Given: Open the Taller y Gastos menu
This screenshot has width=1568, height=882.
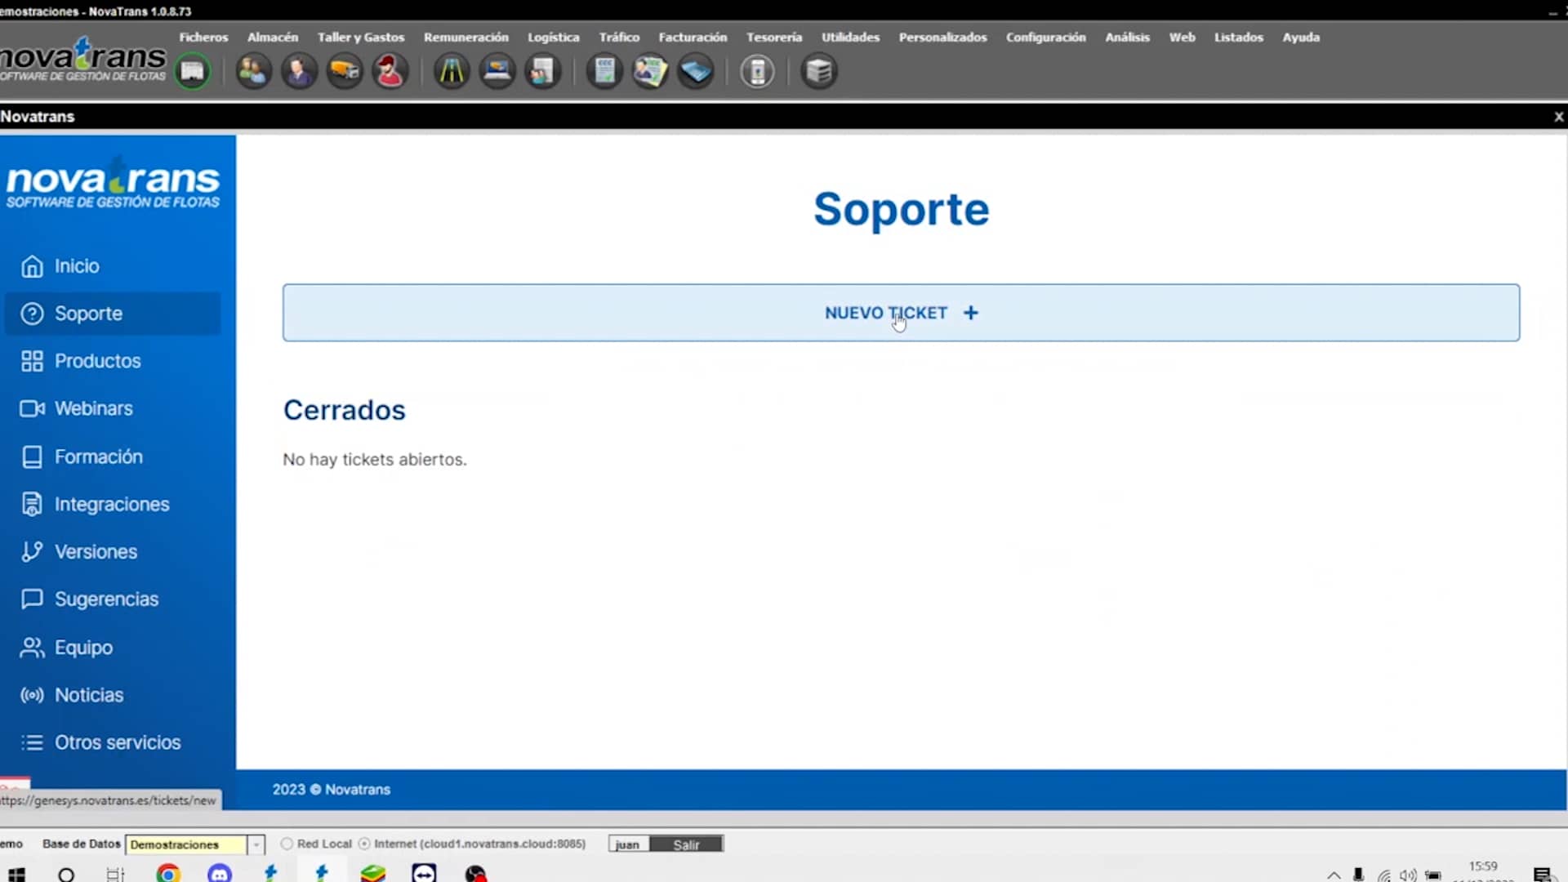Looking at the screenshot, I should point(360,38).
